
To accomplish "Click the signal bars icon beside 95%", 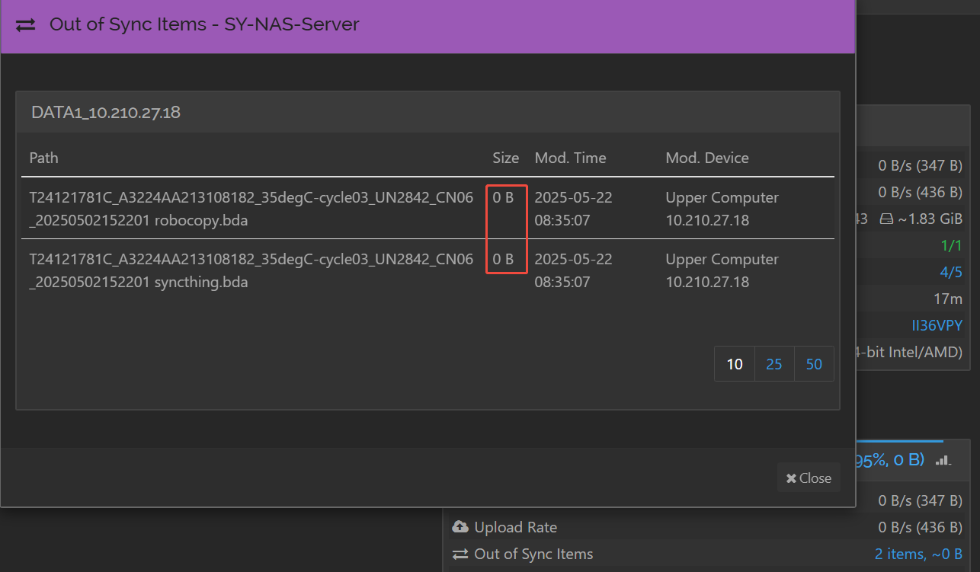I will (943, 459).
